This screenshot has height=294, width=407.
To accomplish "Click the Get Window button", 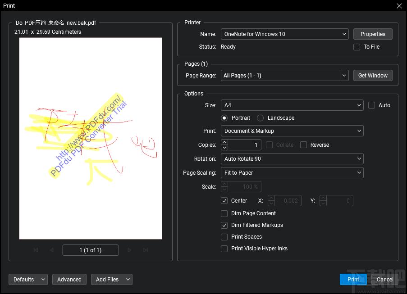I will tap(373, 76).
